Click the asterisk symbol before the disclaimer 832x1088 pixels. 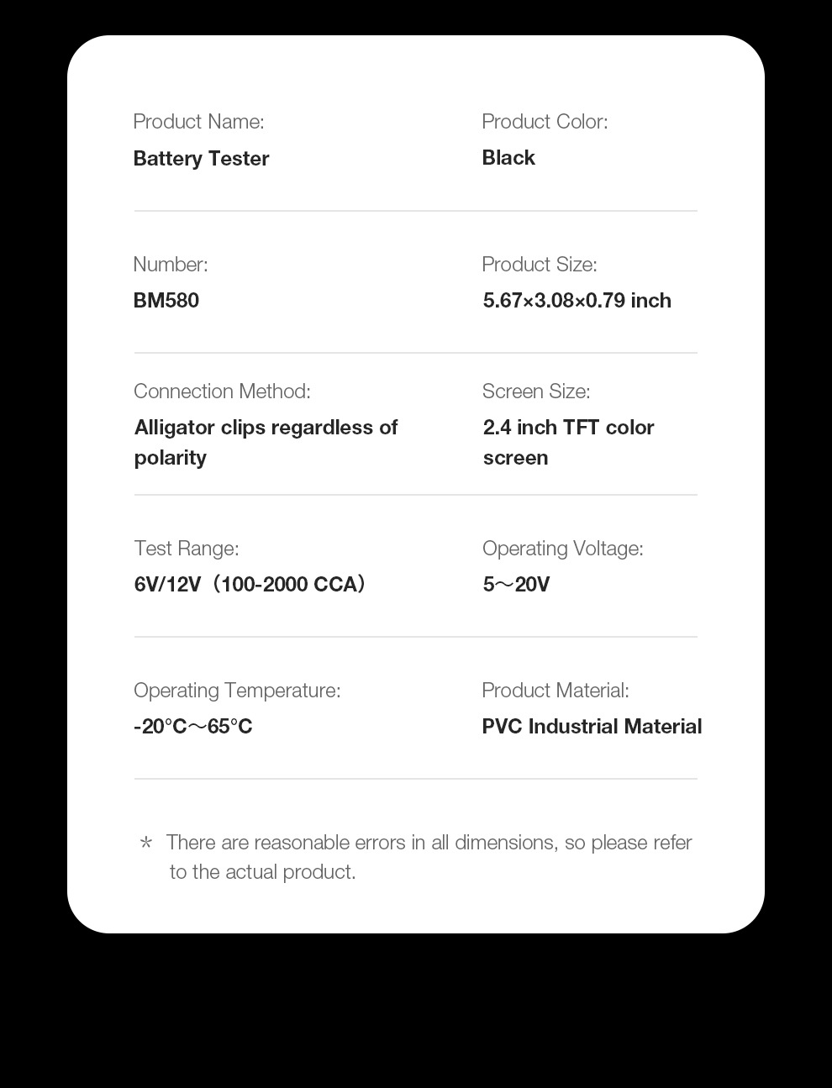[146, 843]
